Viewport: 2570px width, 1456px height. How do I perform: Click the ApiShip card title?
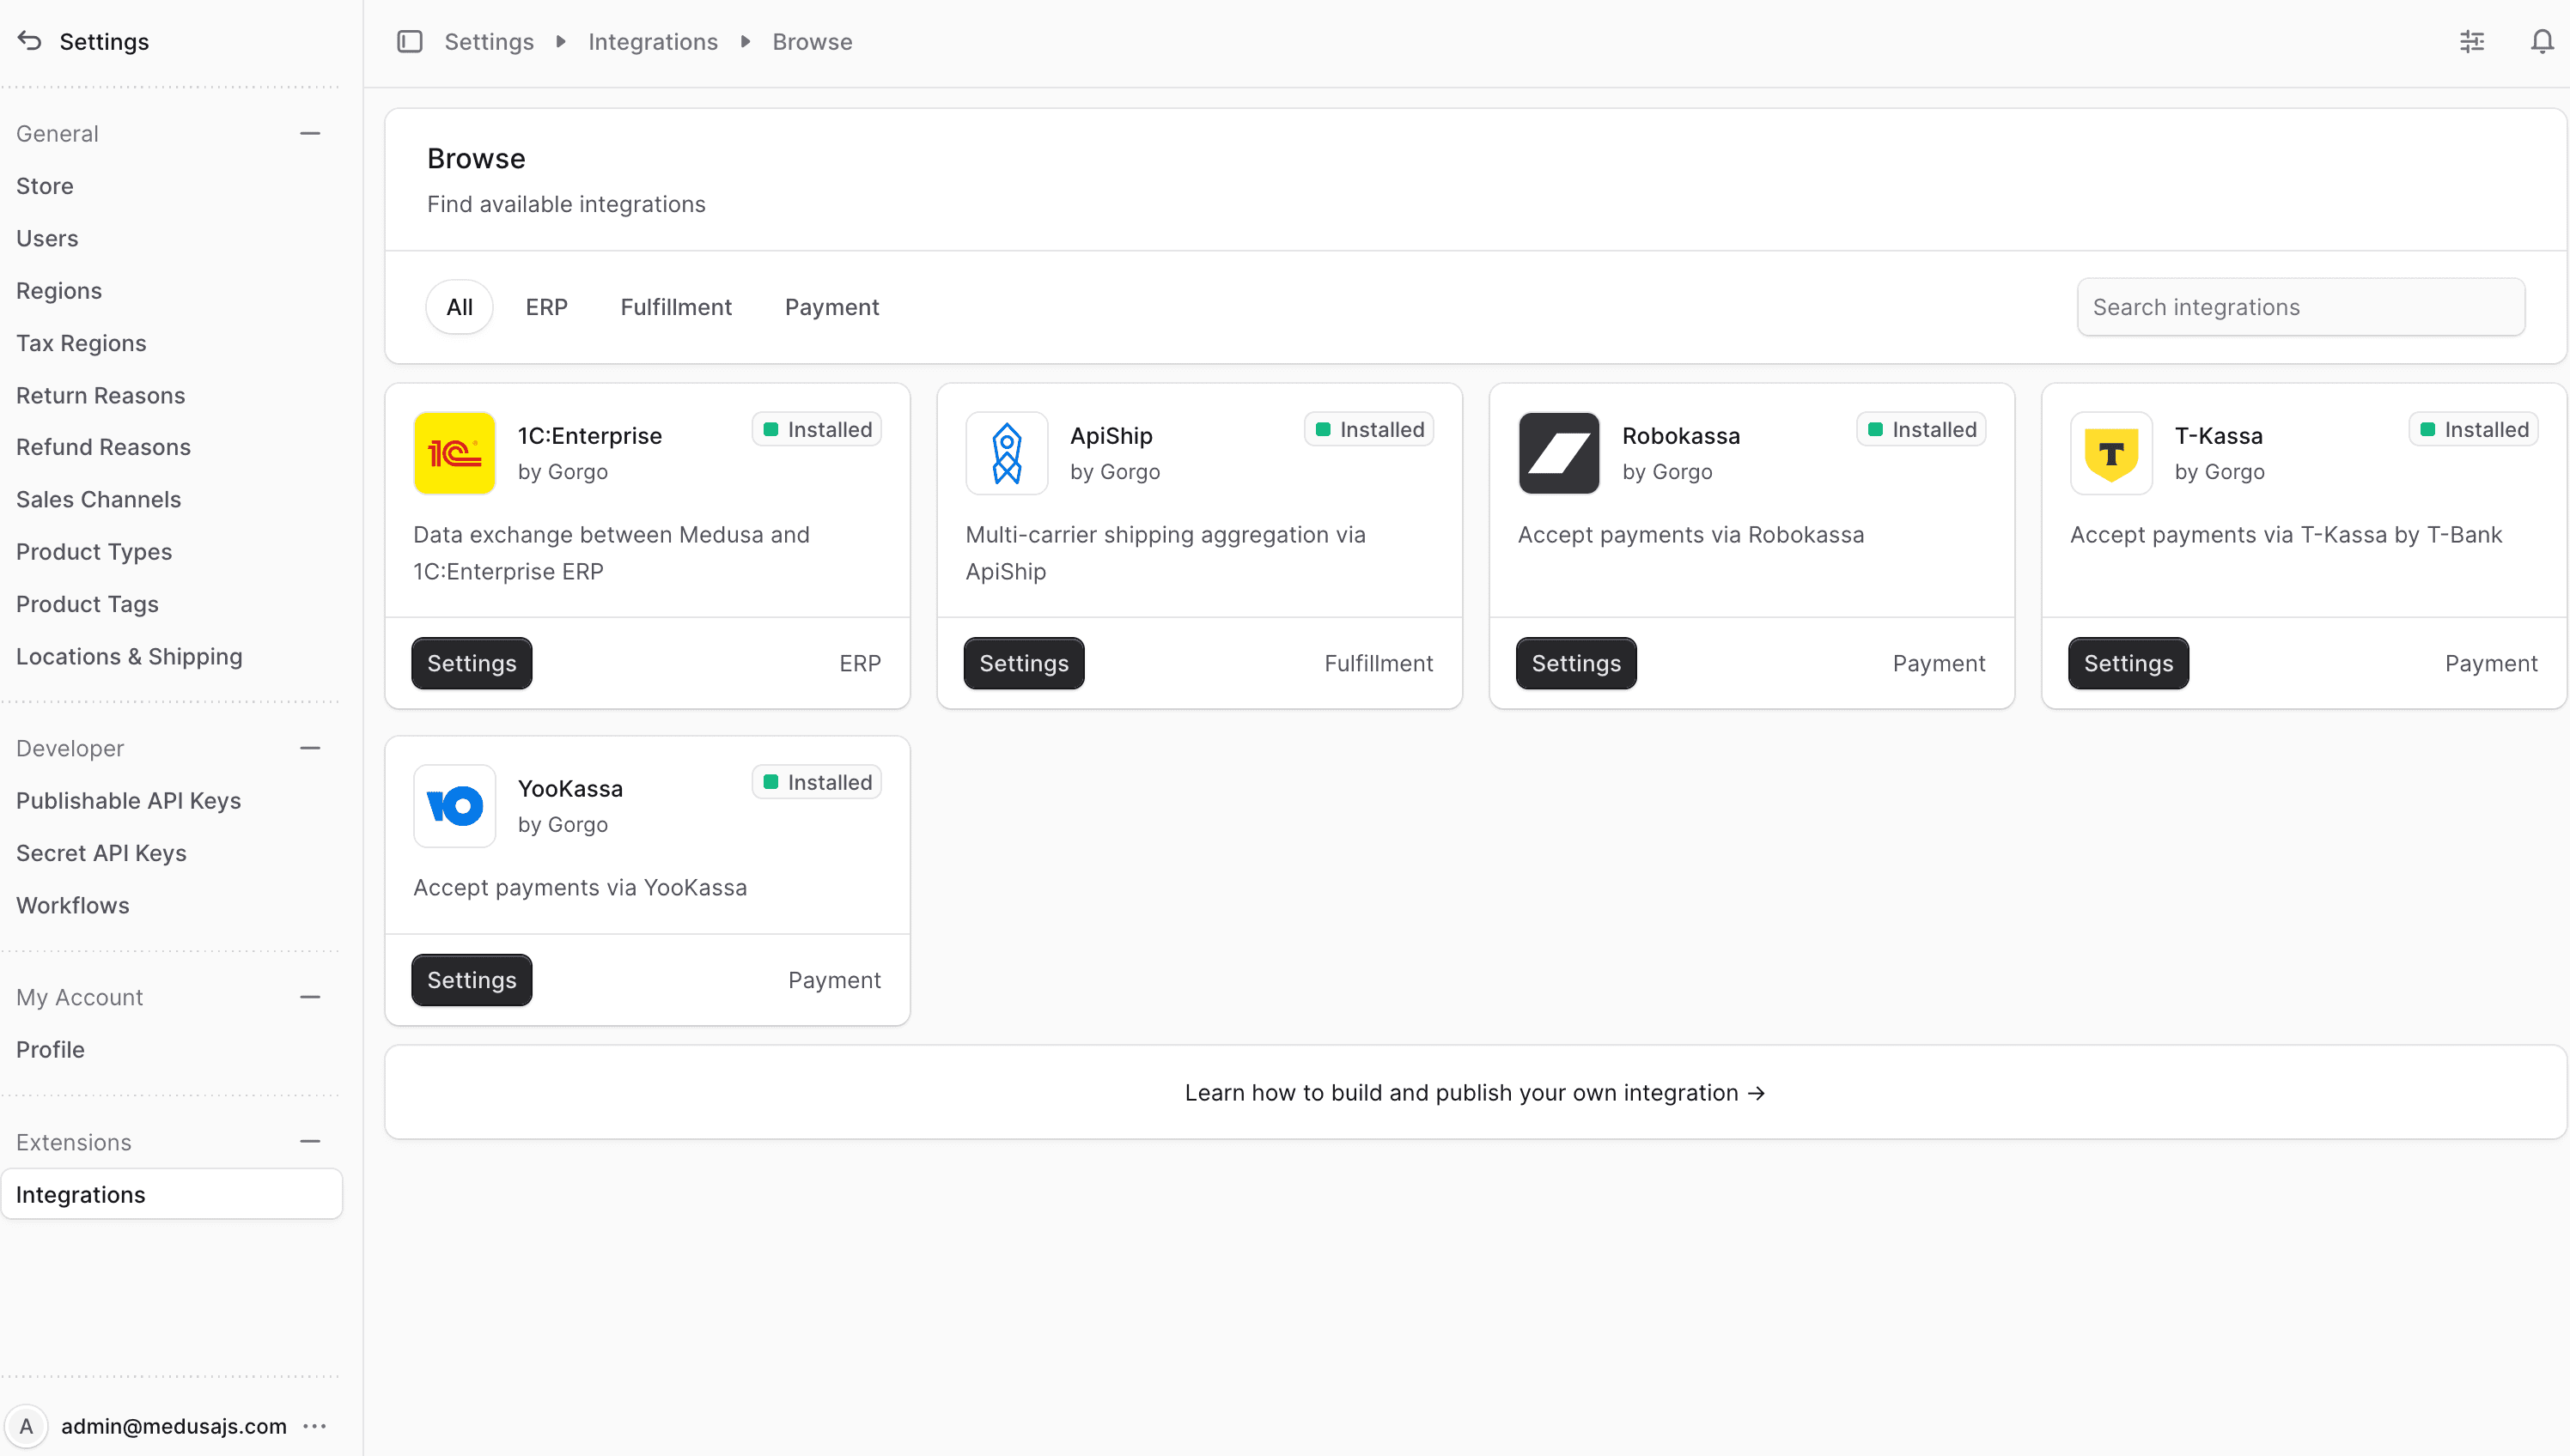pos(1111,436)
